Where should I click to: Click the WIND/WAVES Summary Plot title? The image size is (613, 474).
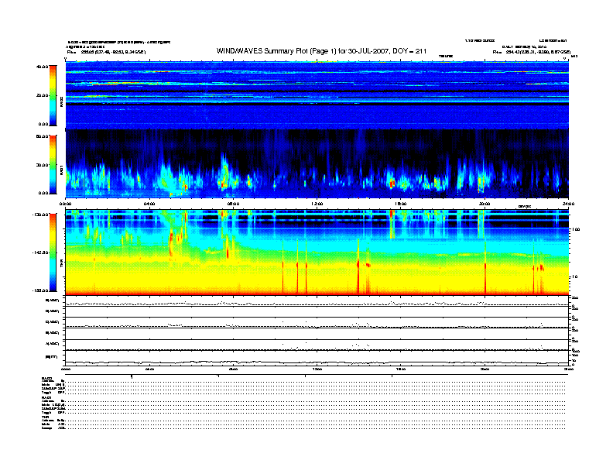[x=321, y=51]
